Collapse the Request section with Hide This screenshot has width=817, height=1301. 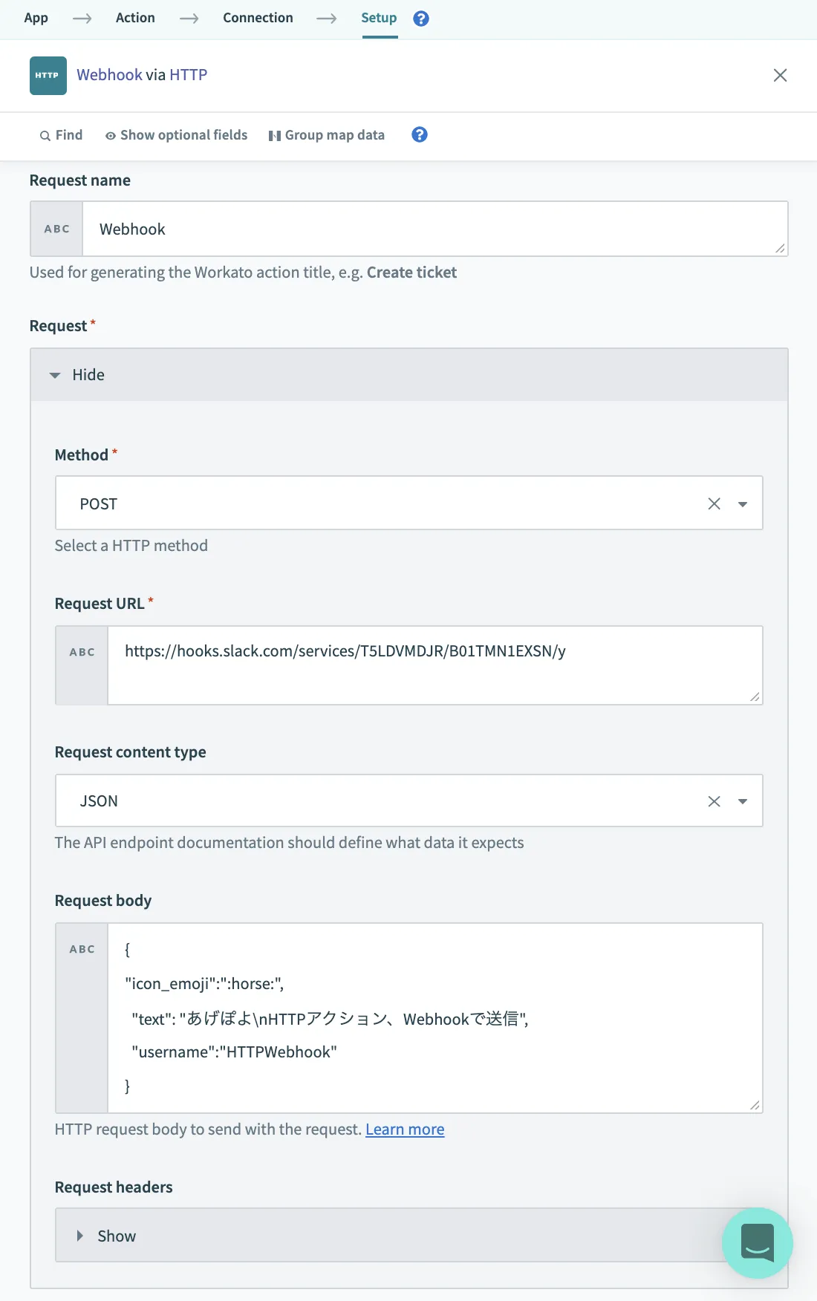78,375
